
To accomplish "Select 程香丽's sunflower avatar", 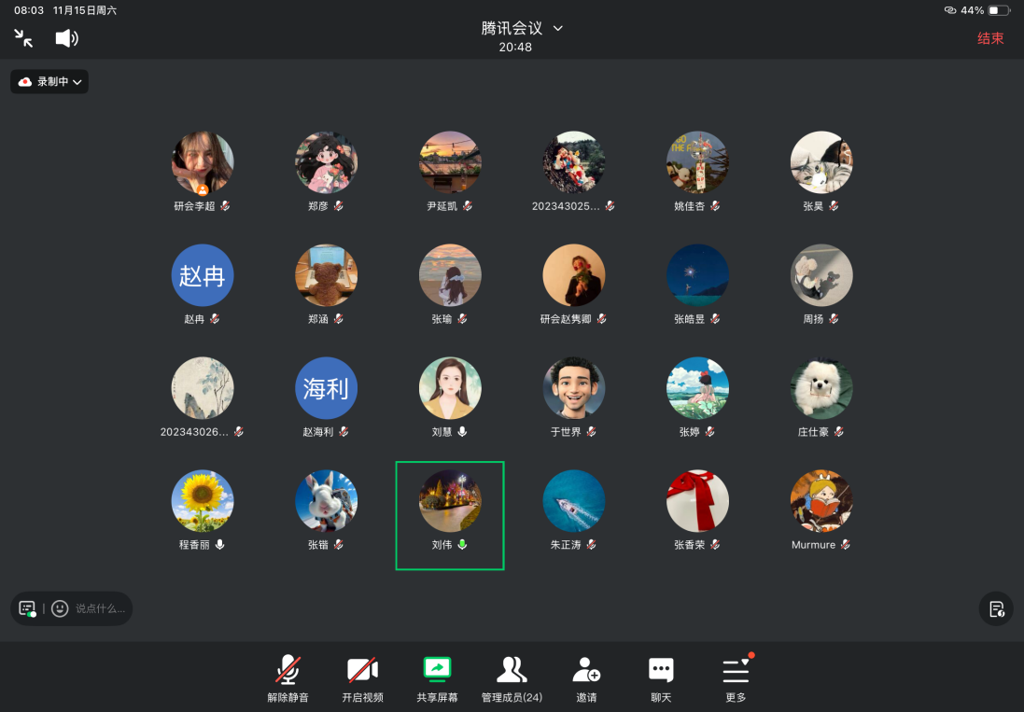I will [x=203, y=501].
